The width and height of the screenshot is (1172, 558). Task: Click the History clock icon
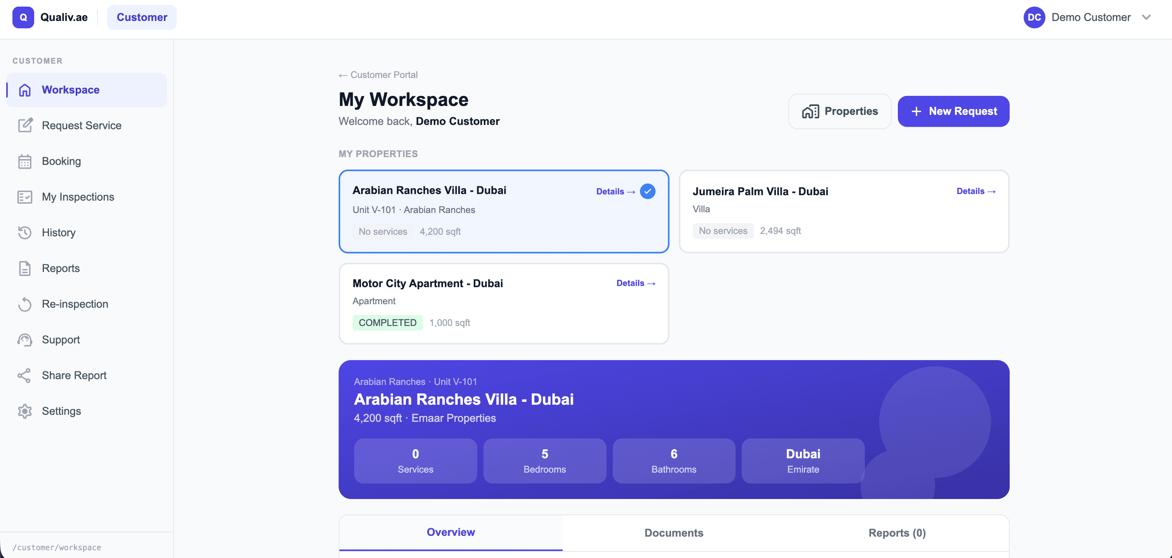[24, 232]
